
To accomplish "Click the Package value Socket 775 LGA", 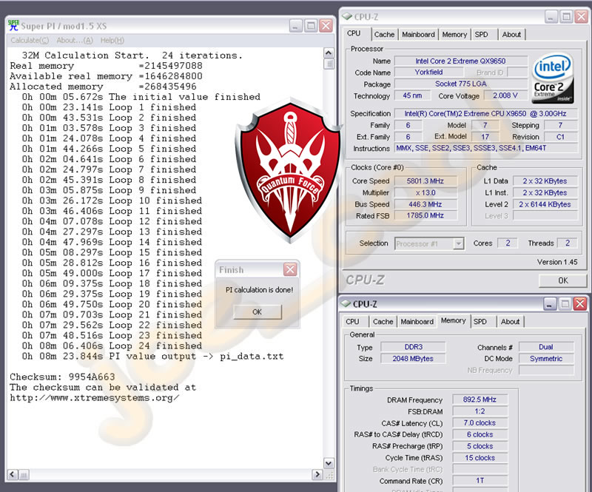I will (460, 84).
